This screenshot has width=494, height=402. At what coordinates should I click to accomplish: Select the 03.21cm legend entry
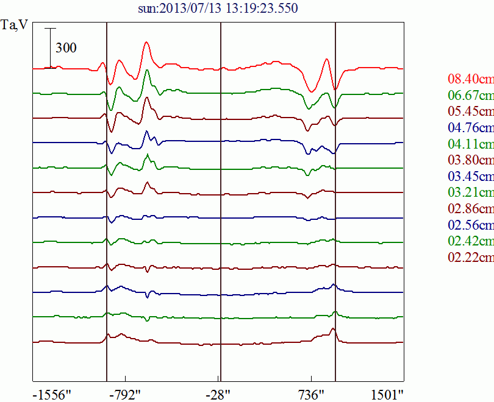tap(471, 192)
